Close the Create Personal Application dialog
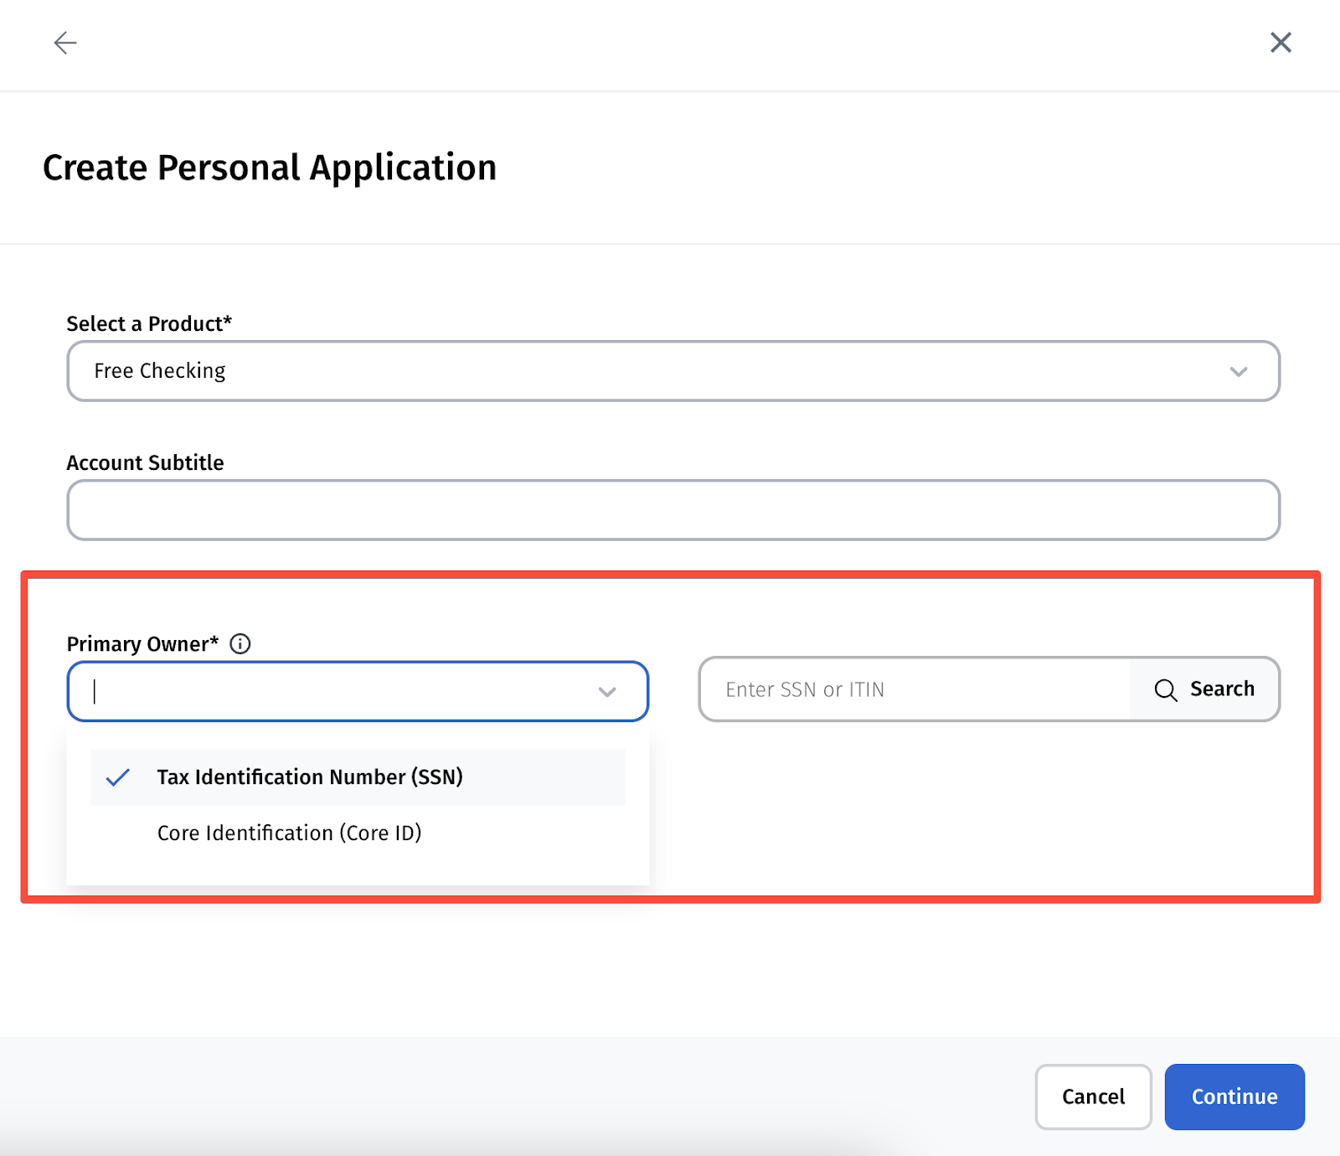This screenshot has height=1156, width=1340. coord(1280,43)
